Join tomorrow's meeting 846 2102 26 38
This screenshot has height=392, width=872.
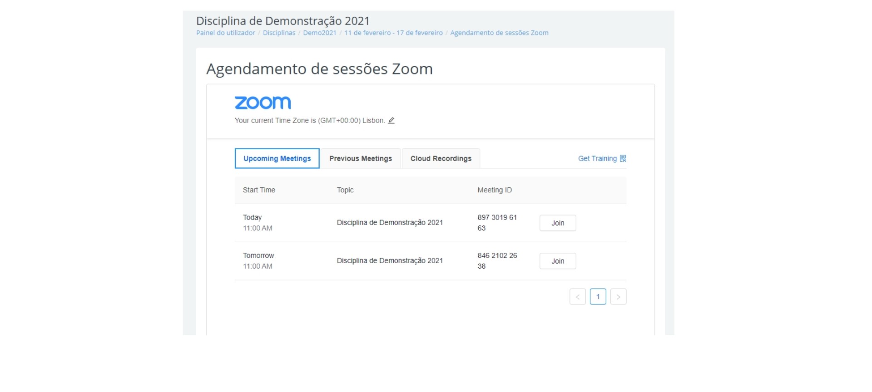558,261
